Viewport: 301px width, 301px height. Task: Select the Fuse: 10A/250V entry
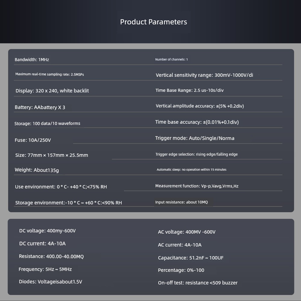pyautogui.click(x=33, y=140)
